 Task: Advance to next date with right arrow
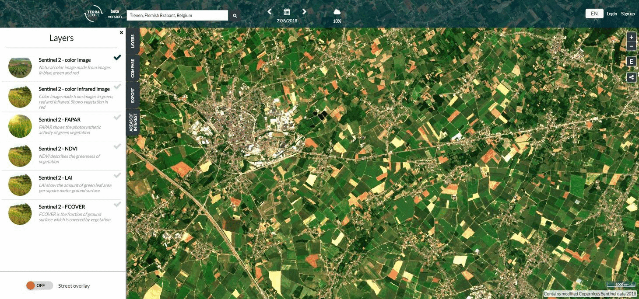(x=304, y=12)
